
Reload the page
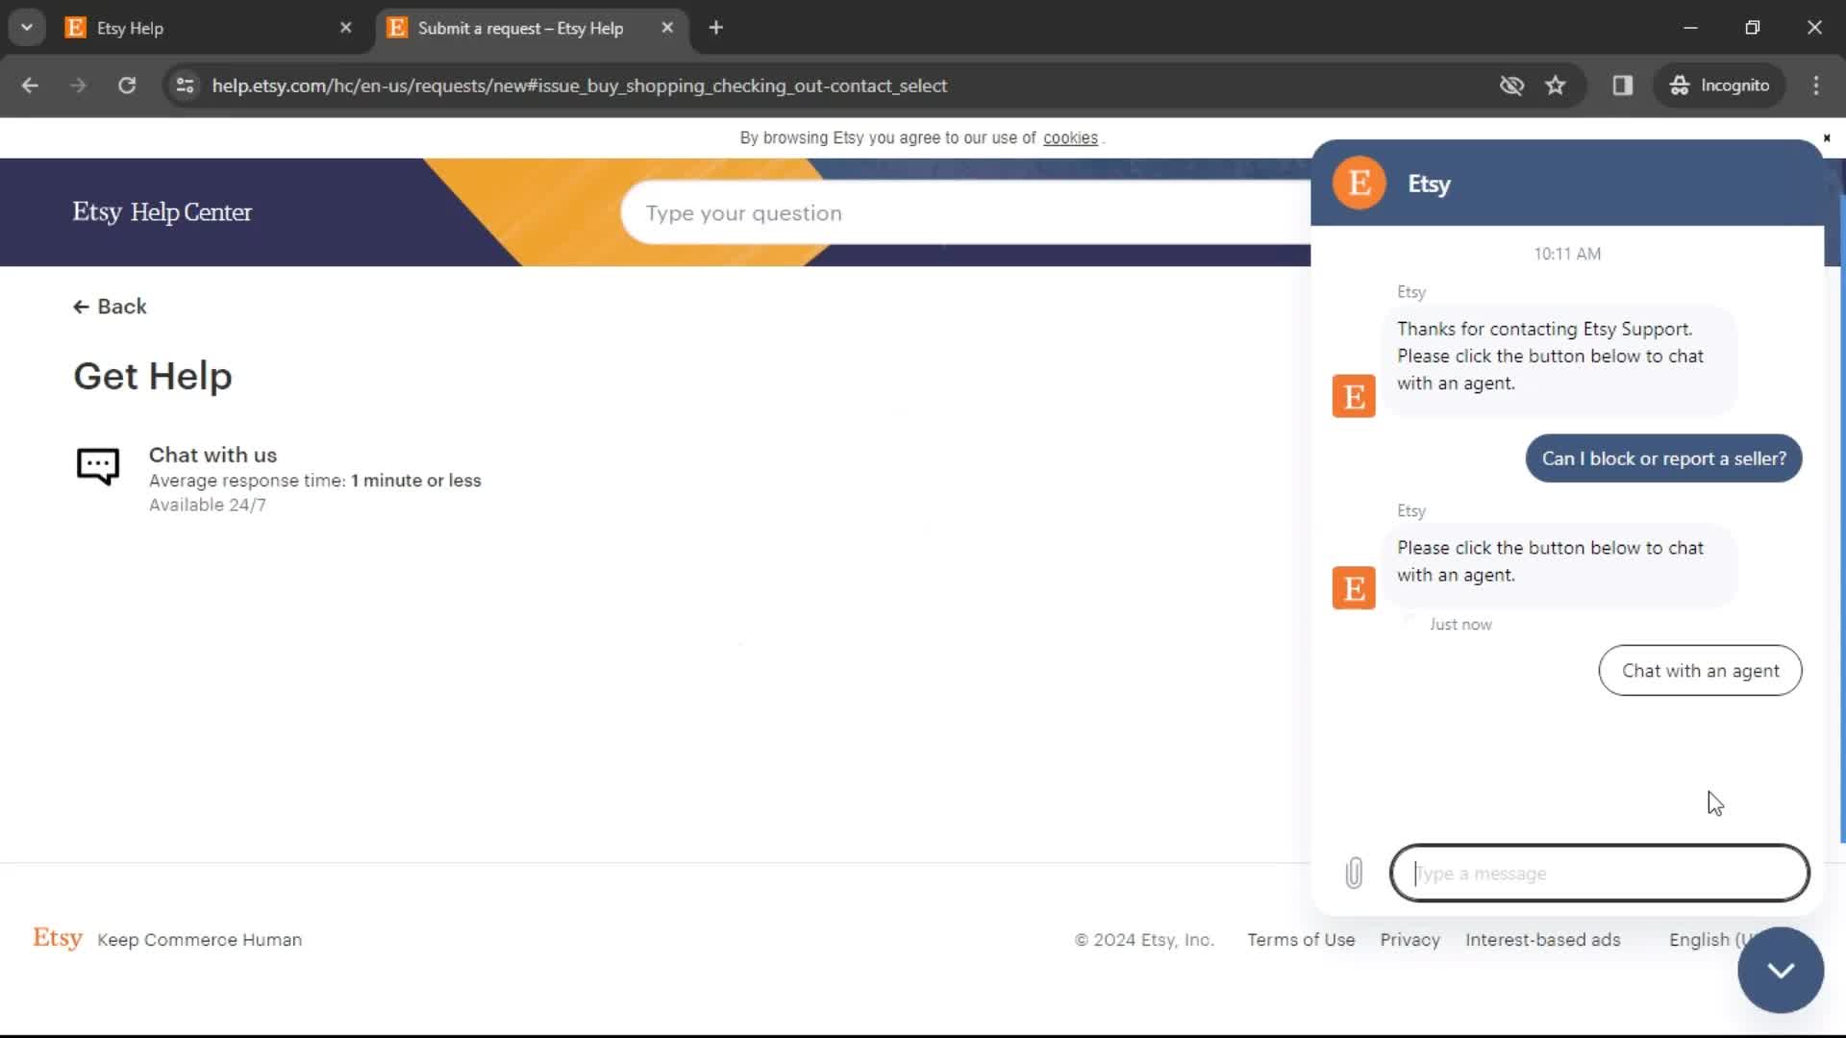click(x=127, y=86)
